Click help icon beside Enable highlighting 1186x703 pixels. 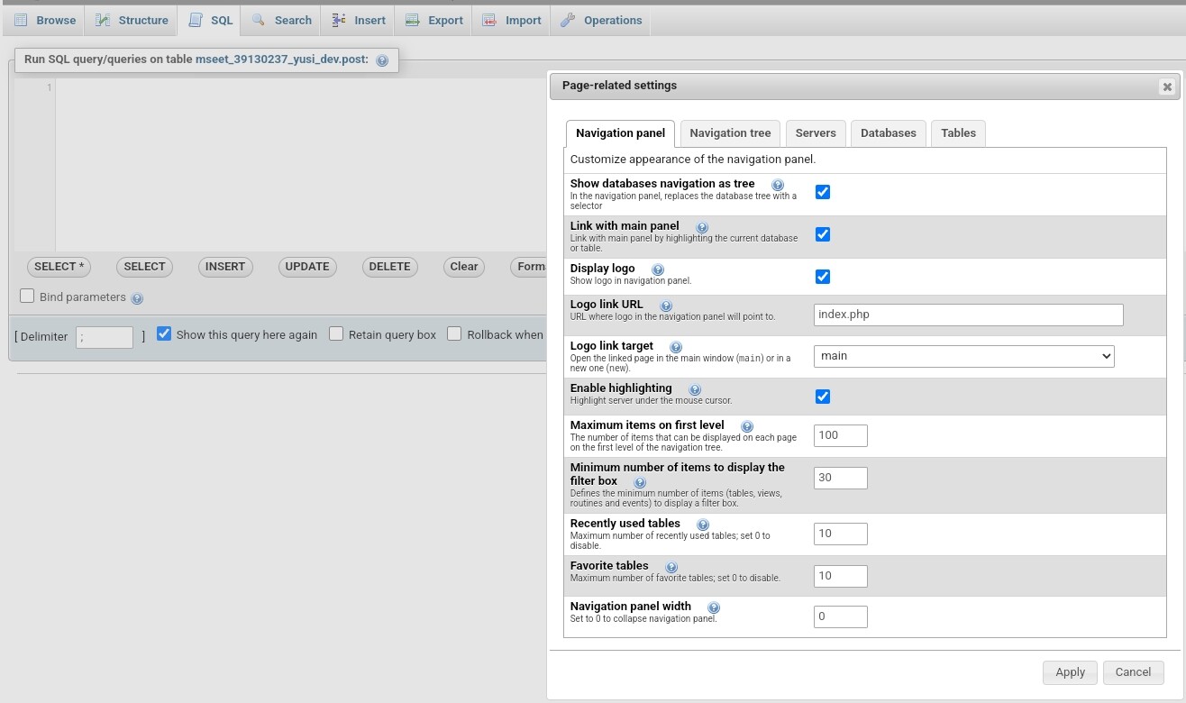point(695,389)
